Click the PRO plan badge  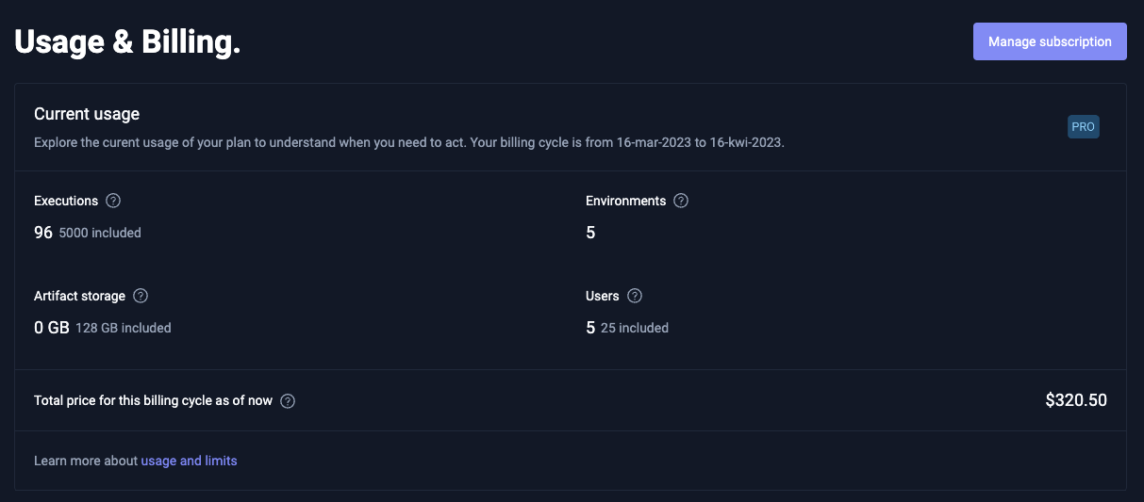(1083, 127)
